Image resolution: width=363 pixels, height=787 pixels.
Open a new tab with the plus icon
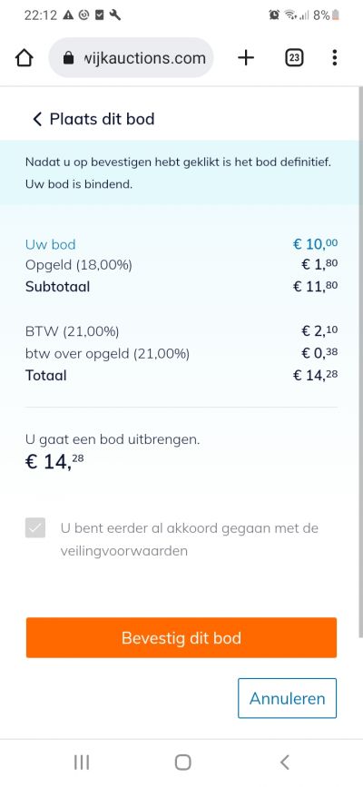click(x=246, y=58)
